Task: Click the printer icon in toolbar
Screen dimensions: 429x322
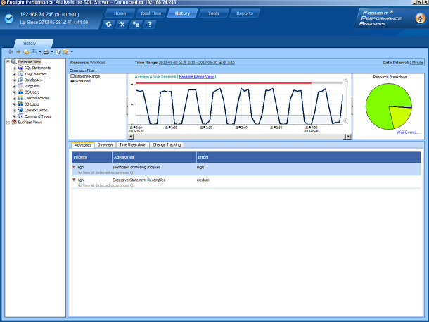Action: click(x=46, y=51)
